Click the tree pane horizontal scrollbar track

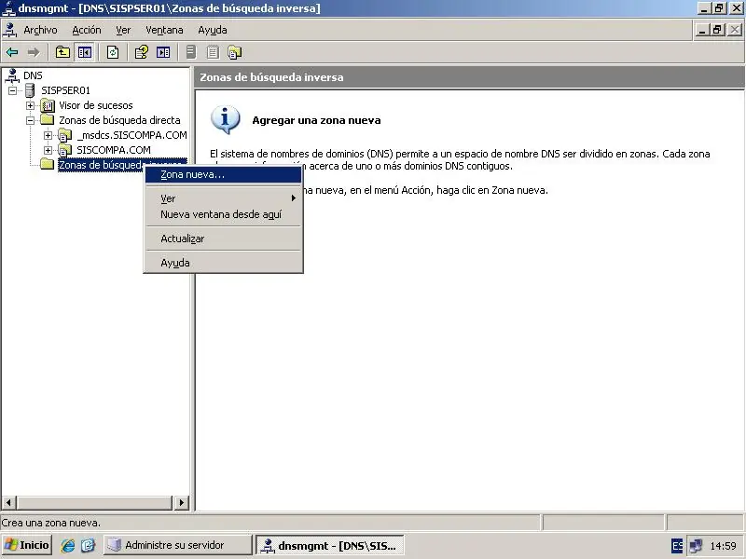click(x=94, y=502)
